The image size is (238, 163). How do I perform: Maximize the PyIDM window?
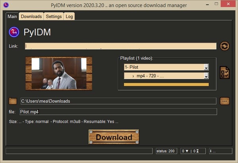pos(216,4)
